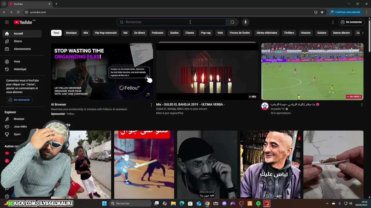371x208 pixels.
Task: Open the Ultima Verba mix thumbnail
Action: click(207, 71)
